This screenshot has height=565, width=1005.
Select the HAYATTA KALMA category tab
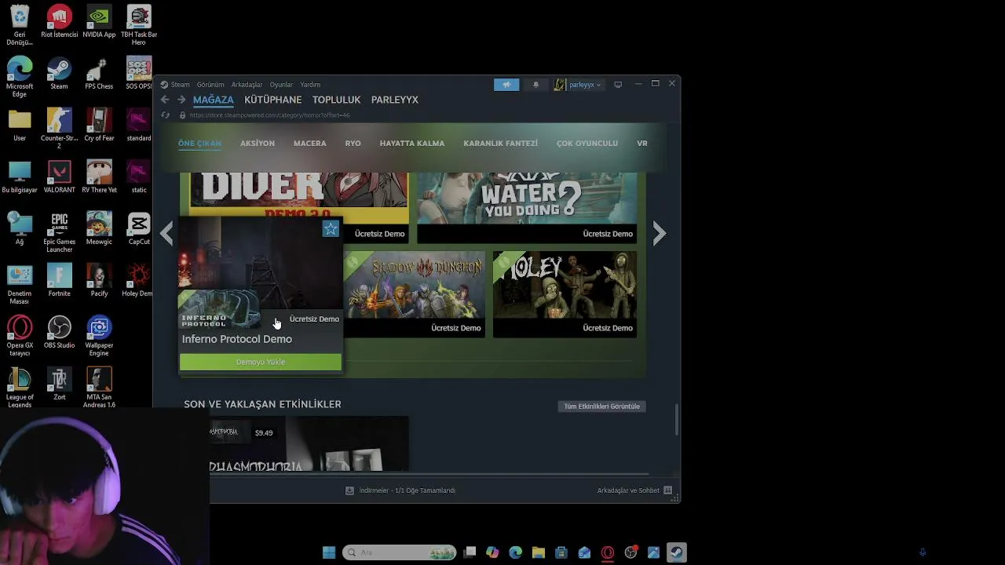tap(412, 144)
